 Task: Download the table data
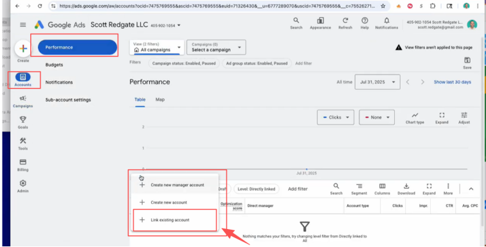click(x=406, y=189)
